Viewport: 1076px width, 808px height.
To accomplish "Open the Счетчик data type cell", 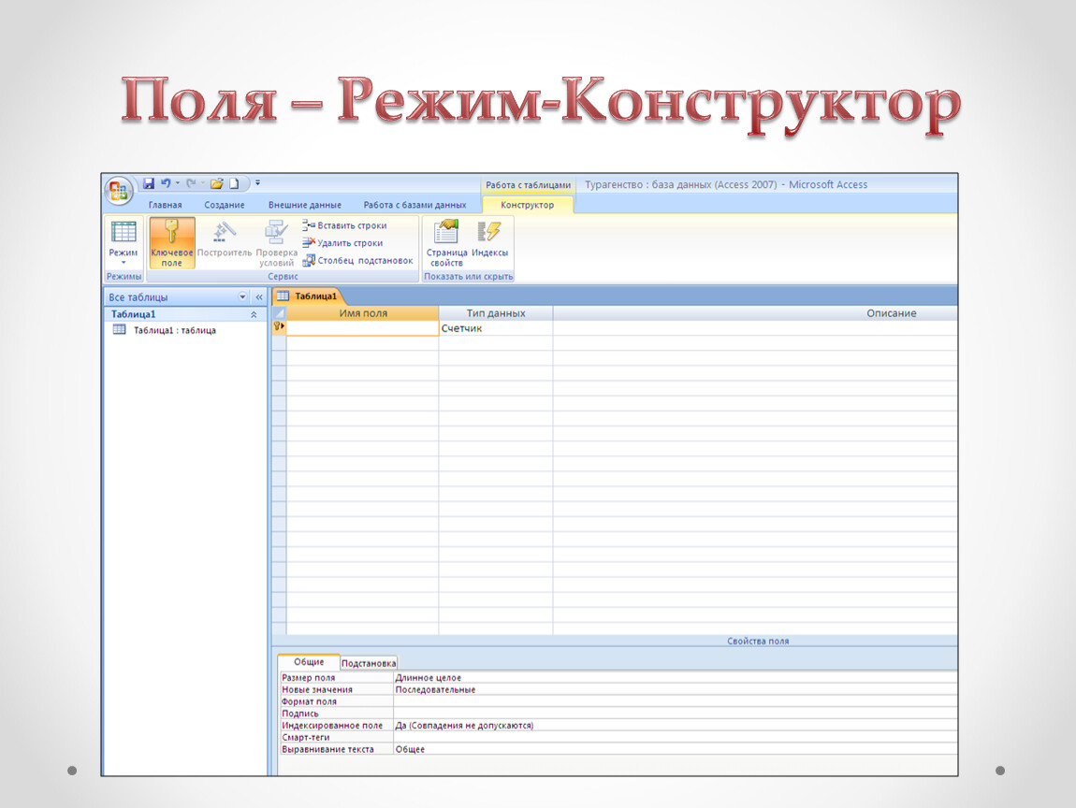I will coord(496,328).
